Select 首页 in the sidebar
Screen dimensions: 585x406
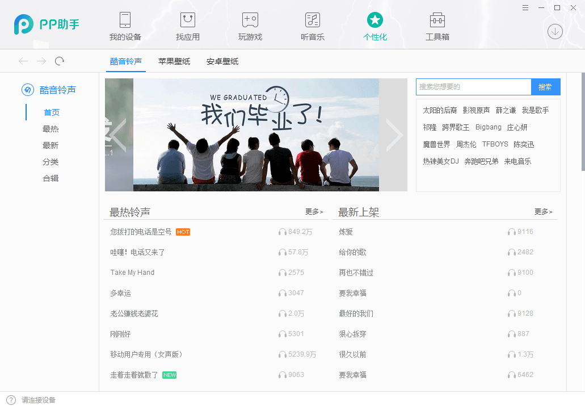[52, 112]
